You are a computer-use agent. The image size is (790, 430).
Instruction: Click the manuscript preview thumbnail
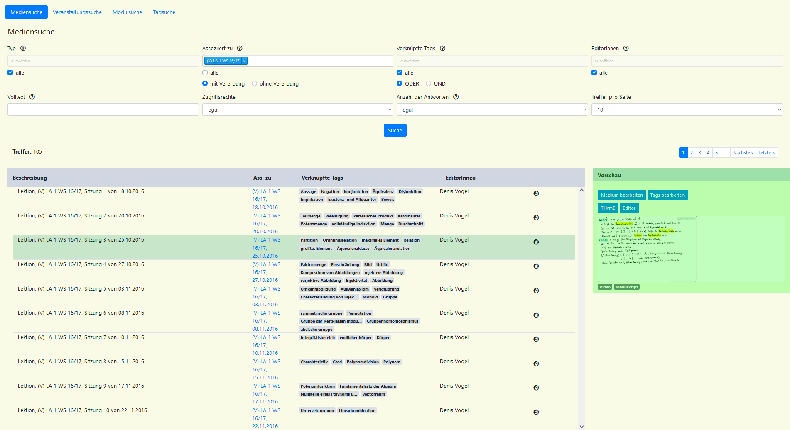(x=647, y=249)
